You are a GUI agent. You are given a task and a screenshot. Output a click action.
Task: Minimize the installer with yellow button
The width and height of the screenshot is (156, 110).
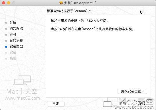[9, 3]
